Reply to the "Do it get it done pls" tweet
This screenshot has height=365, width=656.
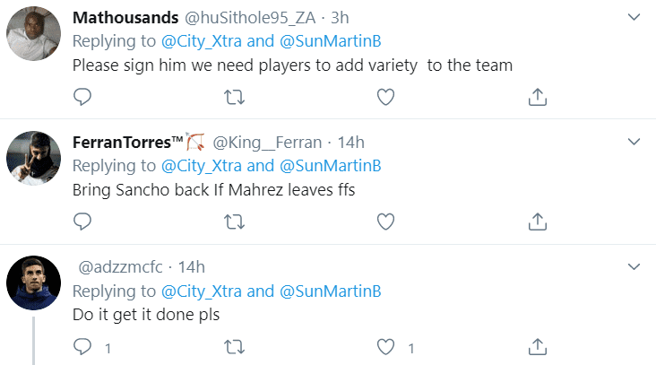click(82, 346)
